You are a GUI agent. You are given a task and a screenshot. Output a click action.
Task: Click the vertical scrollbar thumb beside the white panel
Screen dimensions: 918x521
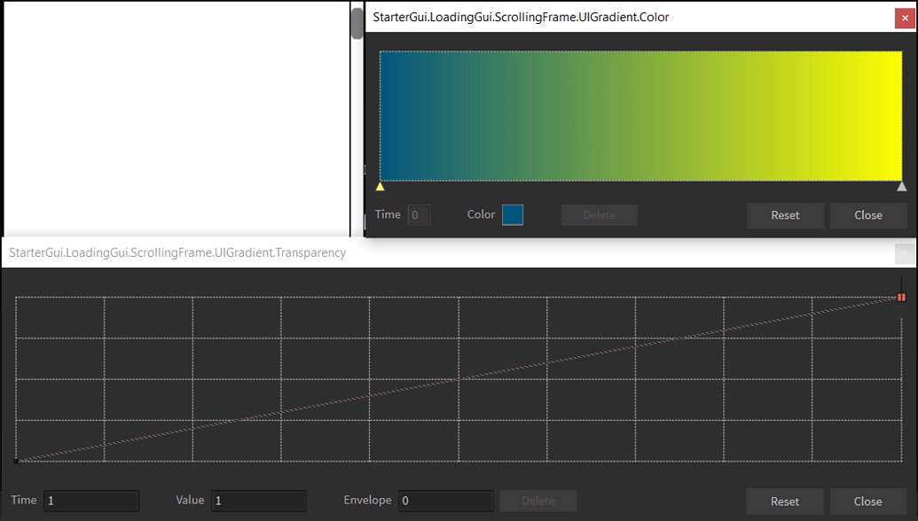tap(357, 23)
